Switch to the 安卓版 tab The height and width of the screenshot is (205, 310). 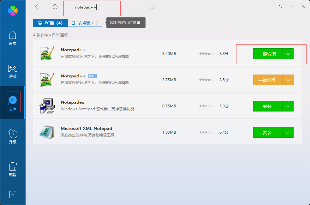tap(85, 23)
